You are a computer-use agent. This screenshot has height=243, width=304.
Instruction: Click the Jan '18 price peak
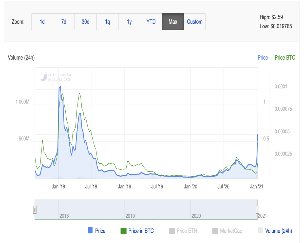(60, 86)
